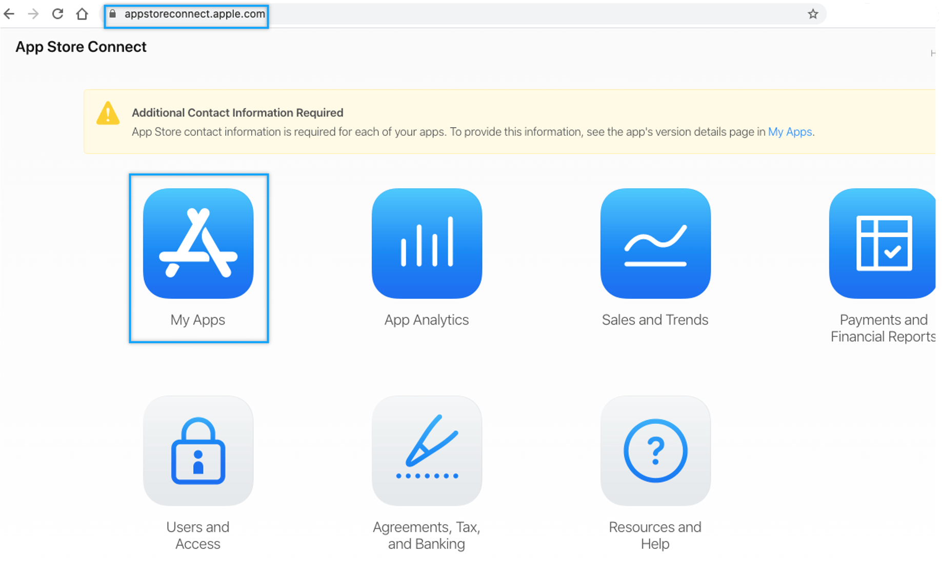
Task: Reload the App Store Connect page
Action: pos(57,14)
